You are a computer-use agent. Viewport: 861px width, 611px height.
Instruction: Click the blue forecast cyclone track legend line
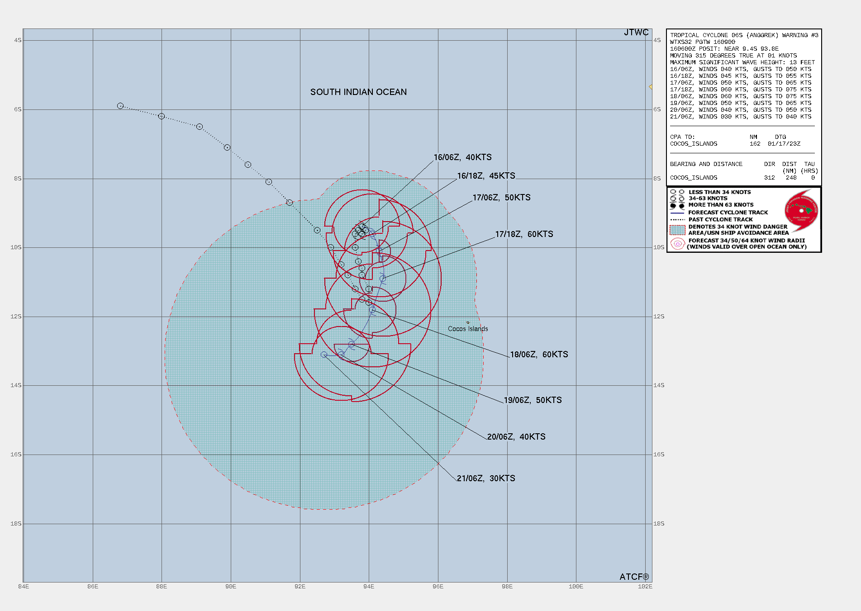click(677, 213)
